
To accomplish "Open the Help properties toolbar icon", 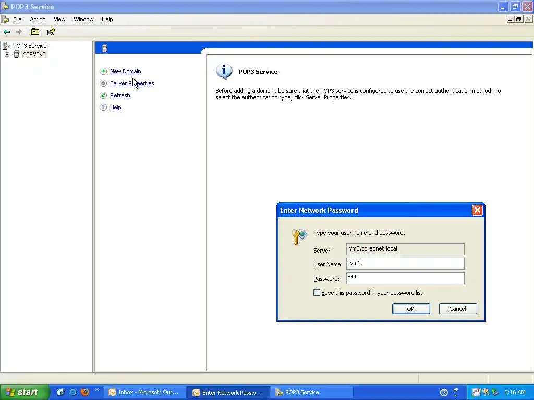I will point(51,32).
